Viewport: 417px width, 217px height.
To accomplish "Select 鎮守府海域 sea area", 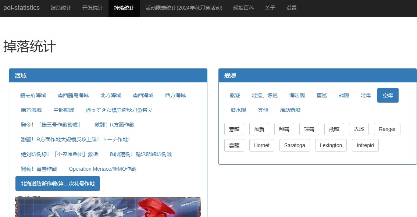I will (x=33, y=95).
